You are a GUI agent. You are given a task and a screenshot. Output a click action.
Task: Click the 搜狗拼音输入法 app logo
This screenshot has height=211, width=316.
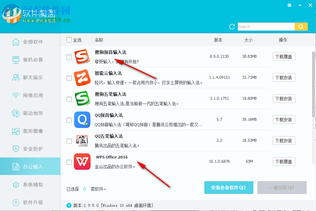pos(82,57)
